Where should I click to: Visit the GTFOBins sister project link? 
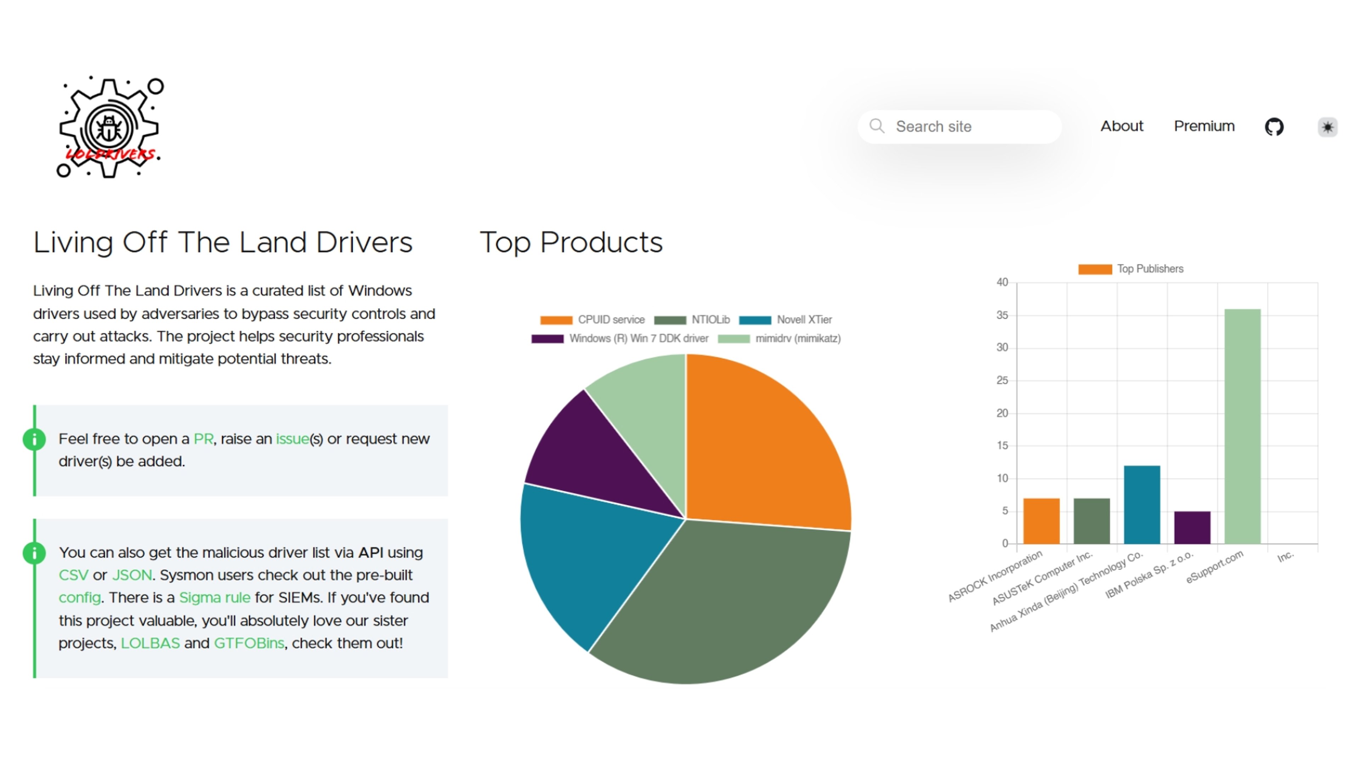pos(249,643)
